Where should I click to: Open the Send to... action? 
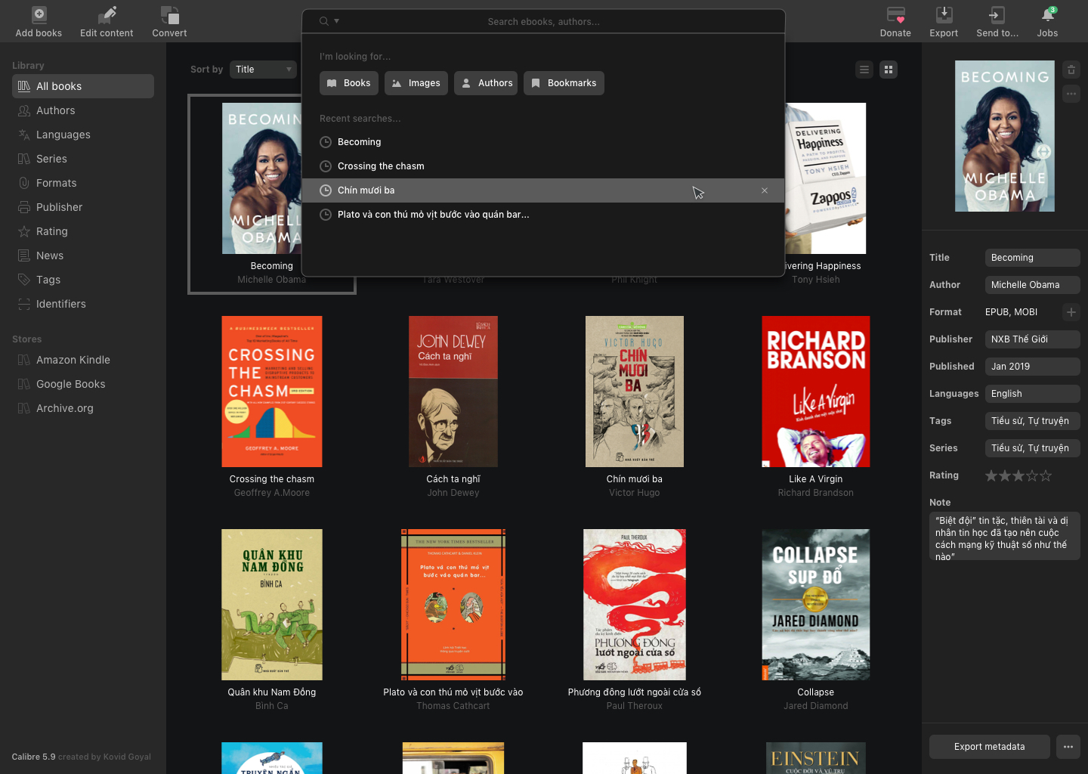click(x=997, y=22)
